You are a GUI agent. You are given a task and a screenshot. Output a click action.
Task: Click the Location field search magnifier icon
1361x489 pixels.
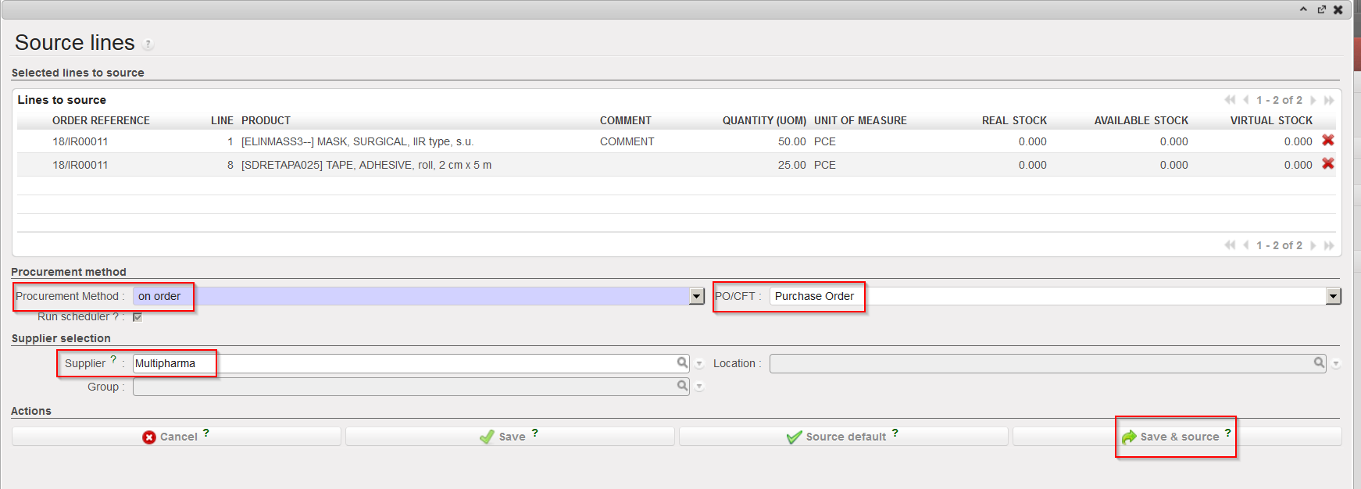tap(1319, 362)
